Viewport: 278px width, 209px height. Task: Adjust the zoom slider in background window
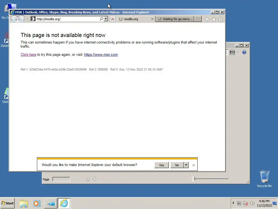[x=194, y=179]
